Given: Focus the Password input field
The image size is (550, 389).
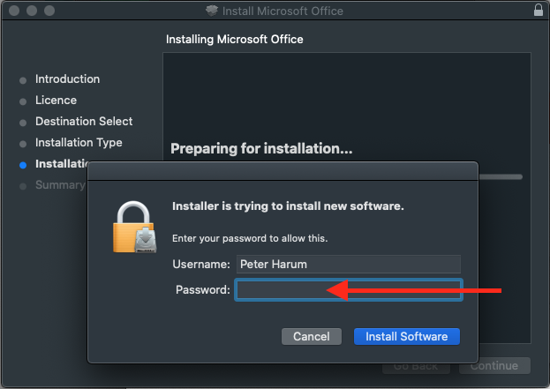Looking at the screenshot, I should point(348,290).
